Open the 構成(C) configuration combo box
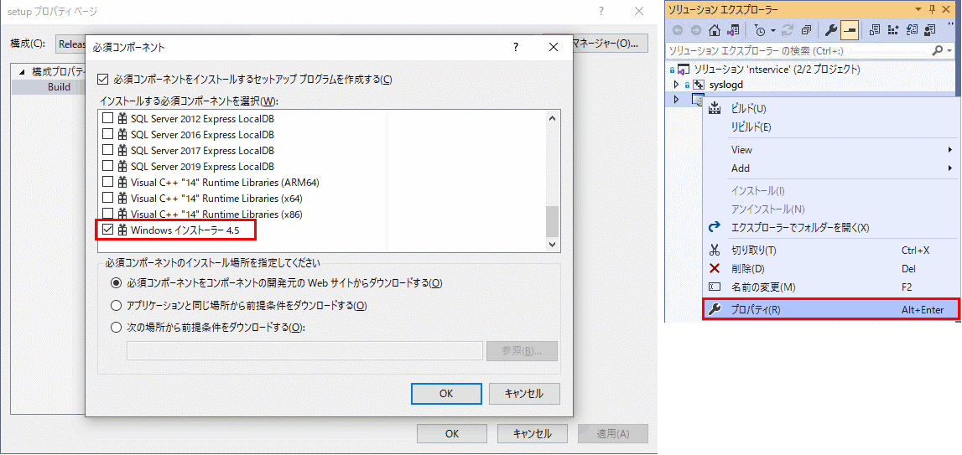Viewport: 962px width, 455px height. pos(71,44)
